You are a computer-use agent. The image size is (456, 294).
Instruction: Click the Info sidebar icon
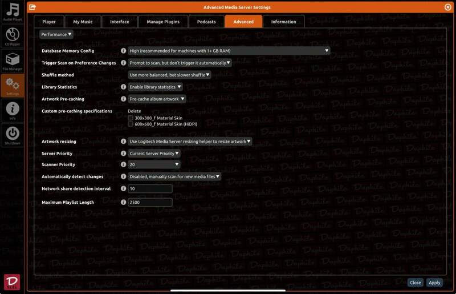click(x=12, y=110)
